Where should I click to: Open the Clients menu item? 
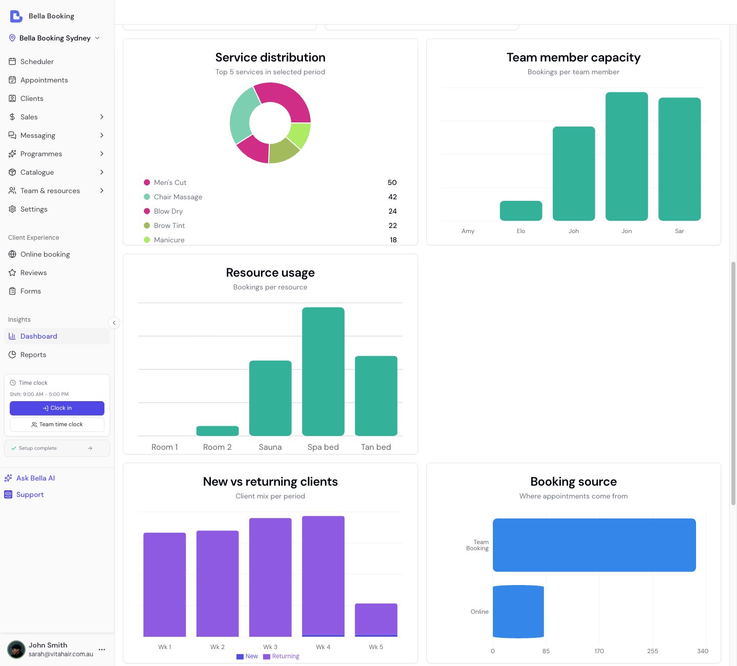point(57,98)
